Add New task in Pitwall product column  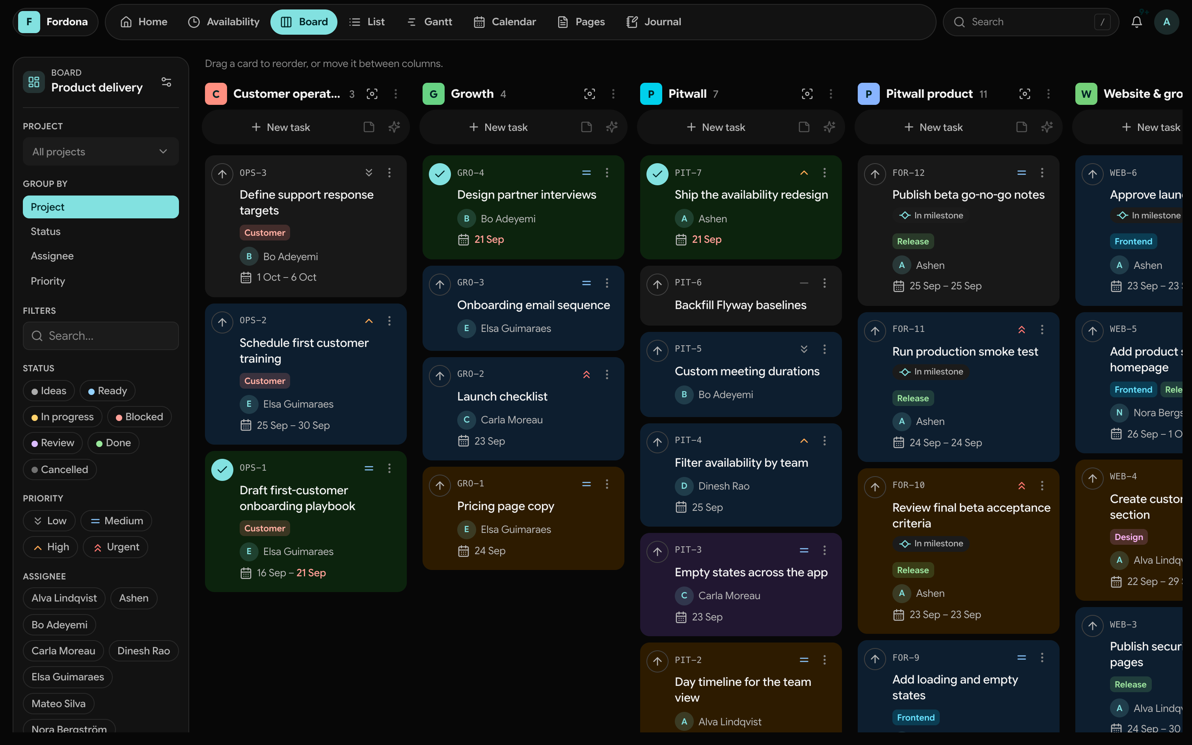point(933,127)
